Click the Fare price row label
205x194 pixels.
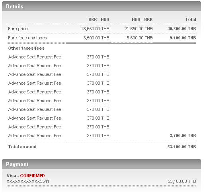click(18, 29)
